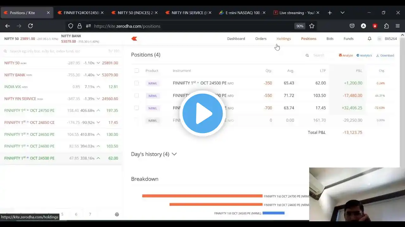Open marketwatch settings gear
Screen dimensions: 405x227
click(117, 214)
